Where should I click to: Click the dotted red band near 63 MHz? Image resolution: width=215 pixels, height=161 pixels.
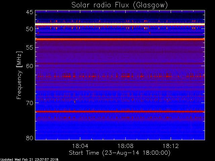[120, 76]
